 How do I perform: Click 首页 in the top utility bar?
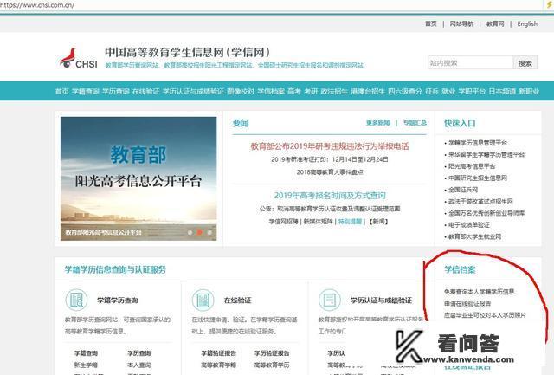(431, 23)
